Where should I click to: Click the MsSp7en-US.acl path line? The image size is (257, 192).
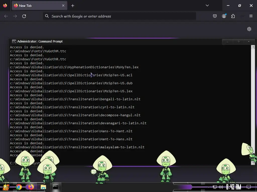[71, 75]
